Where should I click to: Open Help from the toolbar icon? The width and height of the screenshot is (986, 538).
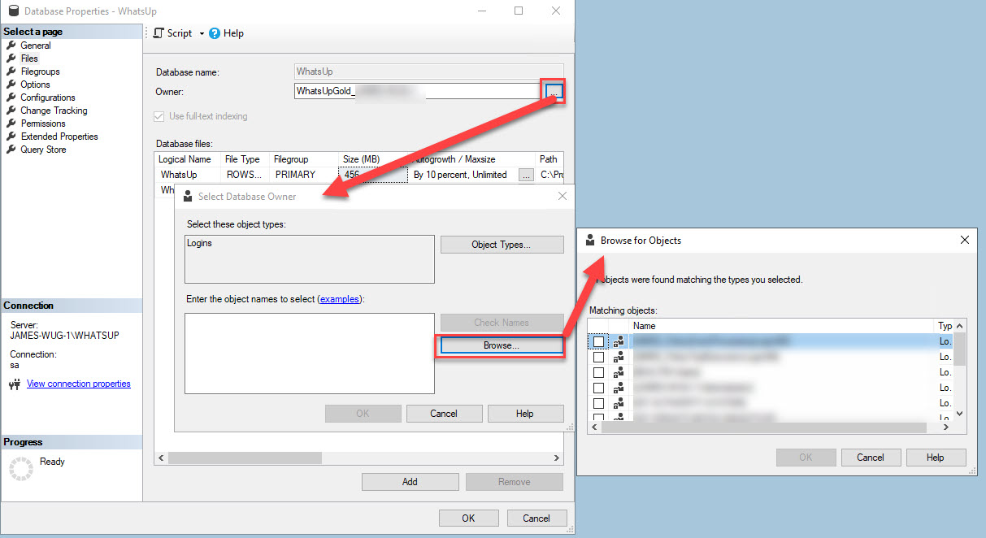215,33
